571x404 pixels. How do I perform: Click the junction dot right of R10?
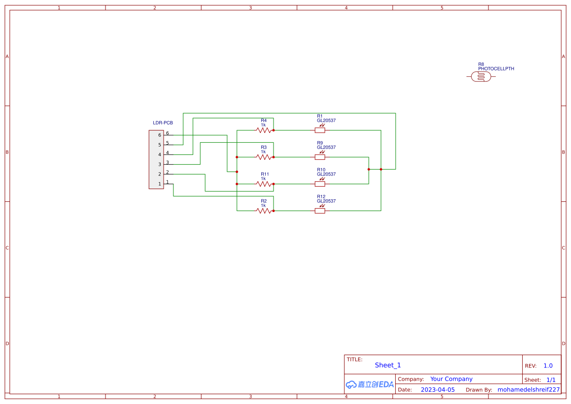coord(369,169)
